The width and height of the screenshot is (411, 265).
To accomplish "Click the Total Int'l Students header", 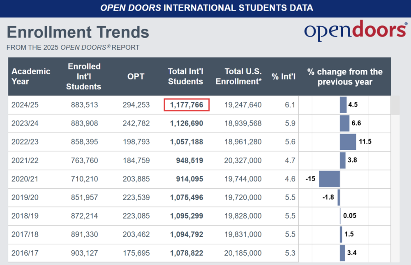I will pyautogui.click(x=185, y=76).
